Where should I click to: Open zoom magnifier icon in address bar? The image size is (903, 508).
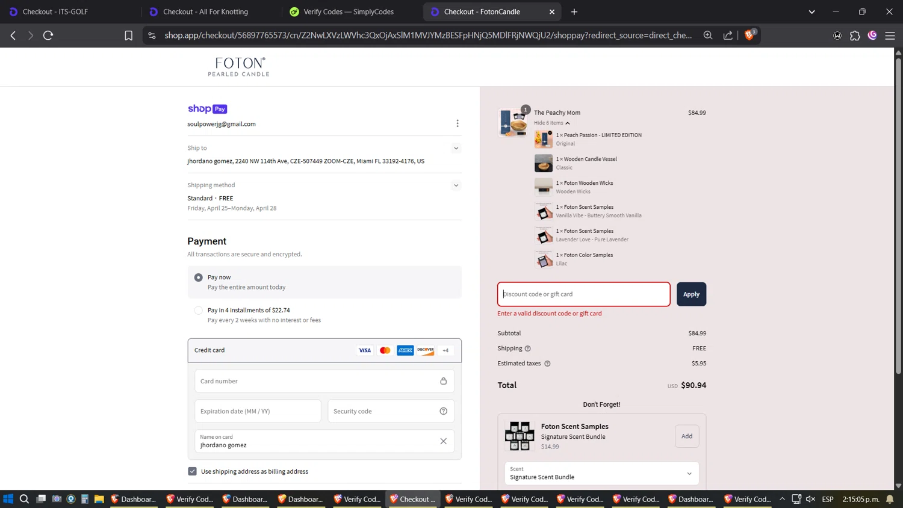(x=708, y=36)
